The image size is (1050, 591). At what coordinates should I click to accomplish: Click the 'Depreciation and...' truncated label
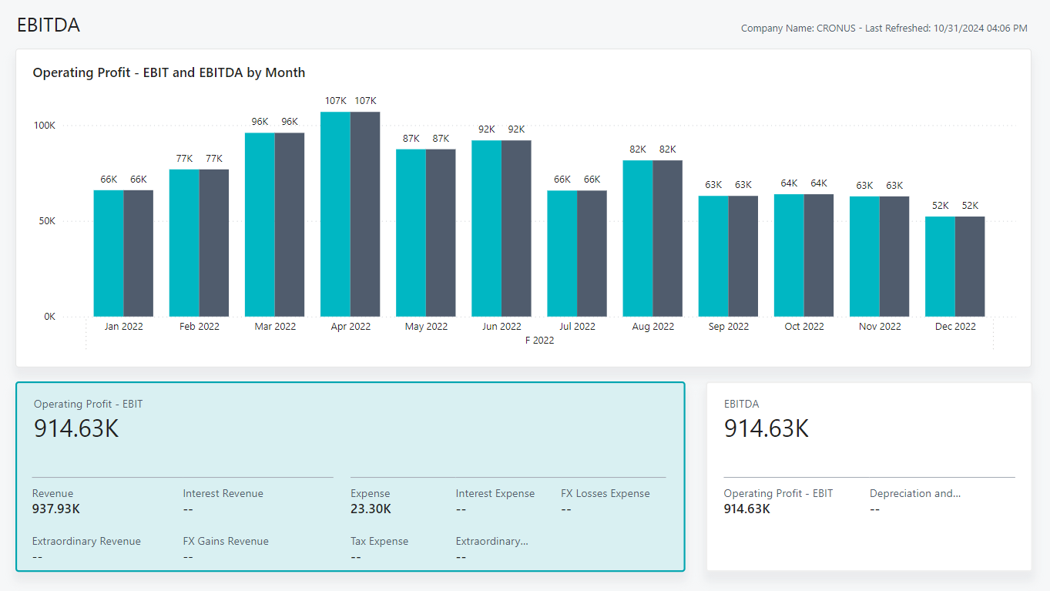[x=915, y=493]
